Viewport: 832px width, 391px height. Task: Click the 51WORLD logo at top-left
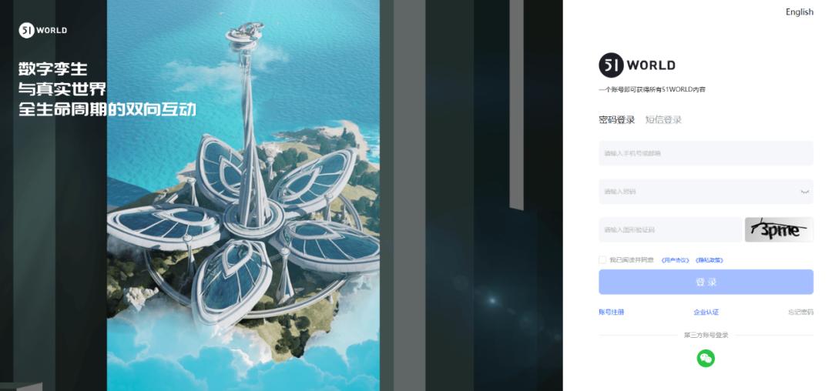(x=43, y=30)
